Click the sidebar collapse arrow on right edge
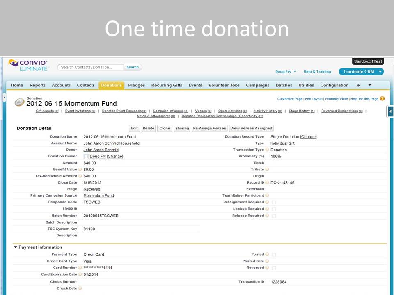Screen dimensions: 394x295 pyautogui.click(x=390, y=111)
